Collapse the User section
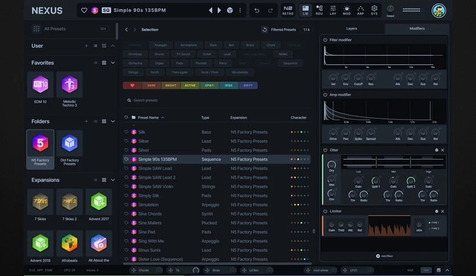 113,46
